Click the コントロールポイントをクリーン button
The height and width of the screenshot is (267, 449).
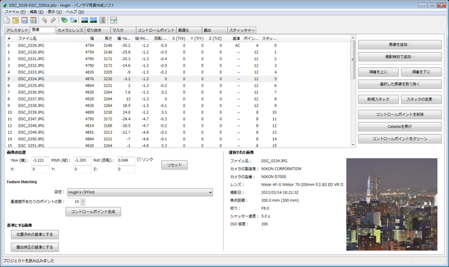point(400,139)
